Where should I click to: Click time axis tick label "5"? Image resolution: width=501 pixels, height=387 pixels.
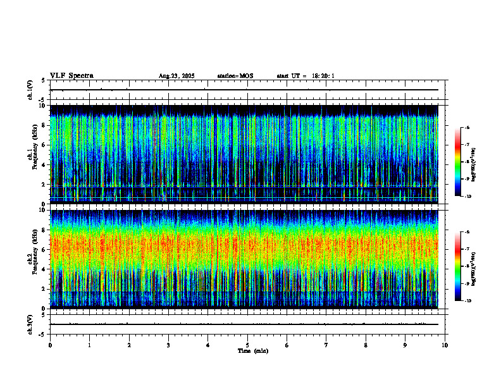tap(247, 345)
